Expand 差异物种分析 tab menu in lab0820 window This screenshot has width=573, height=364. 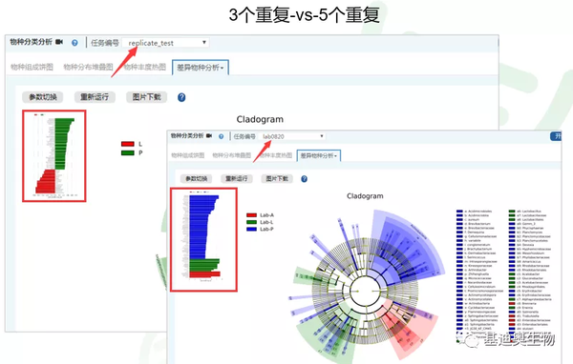click(319, 155)
